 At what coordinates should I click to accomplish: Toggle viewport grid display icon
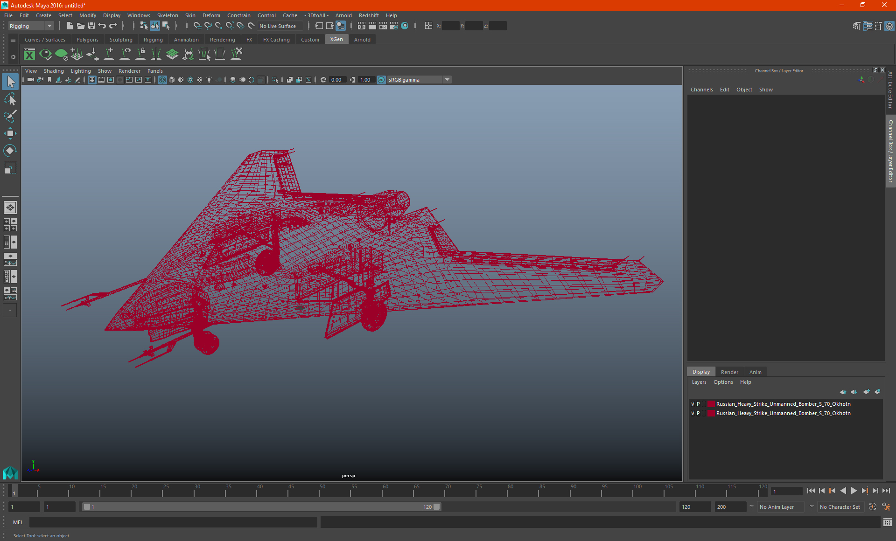coord(92,80)
